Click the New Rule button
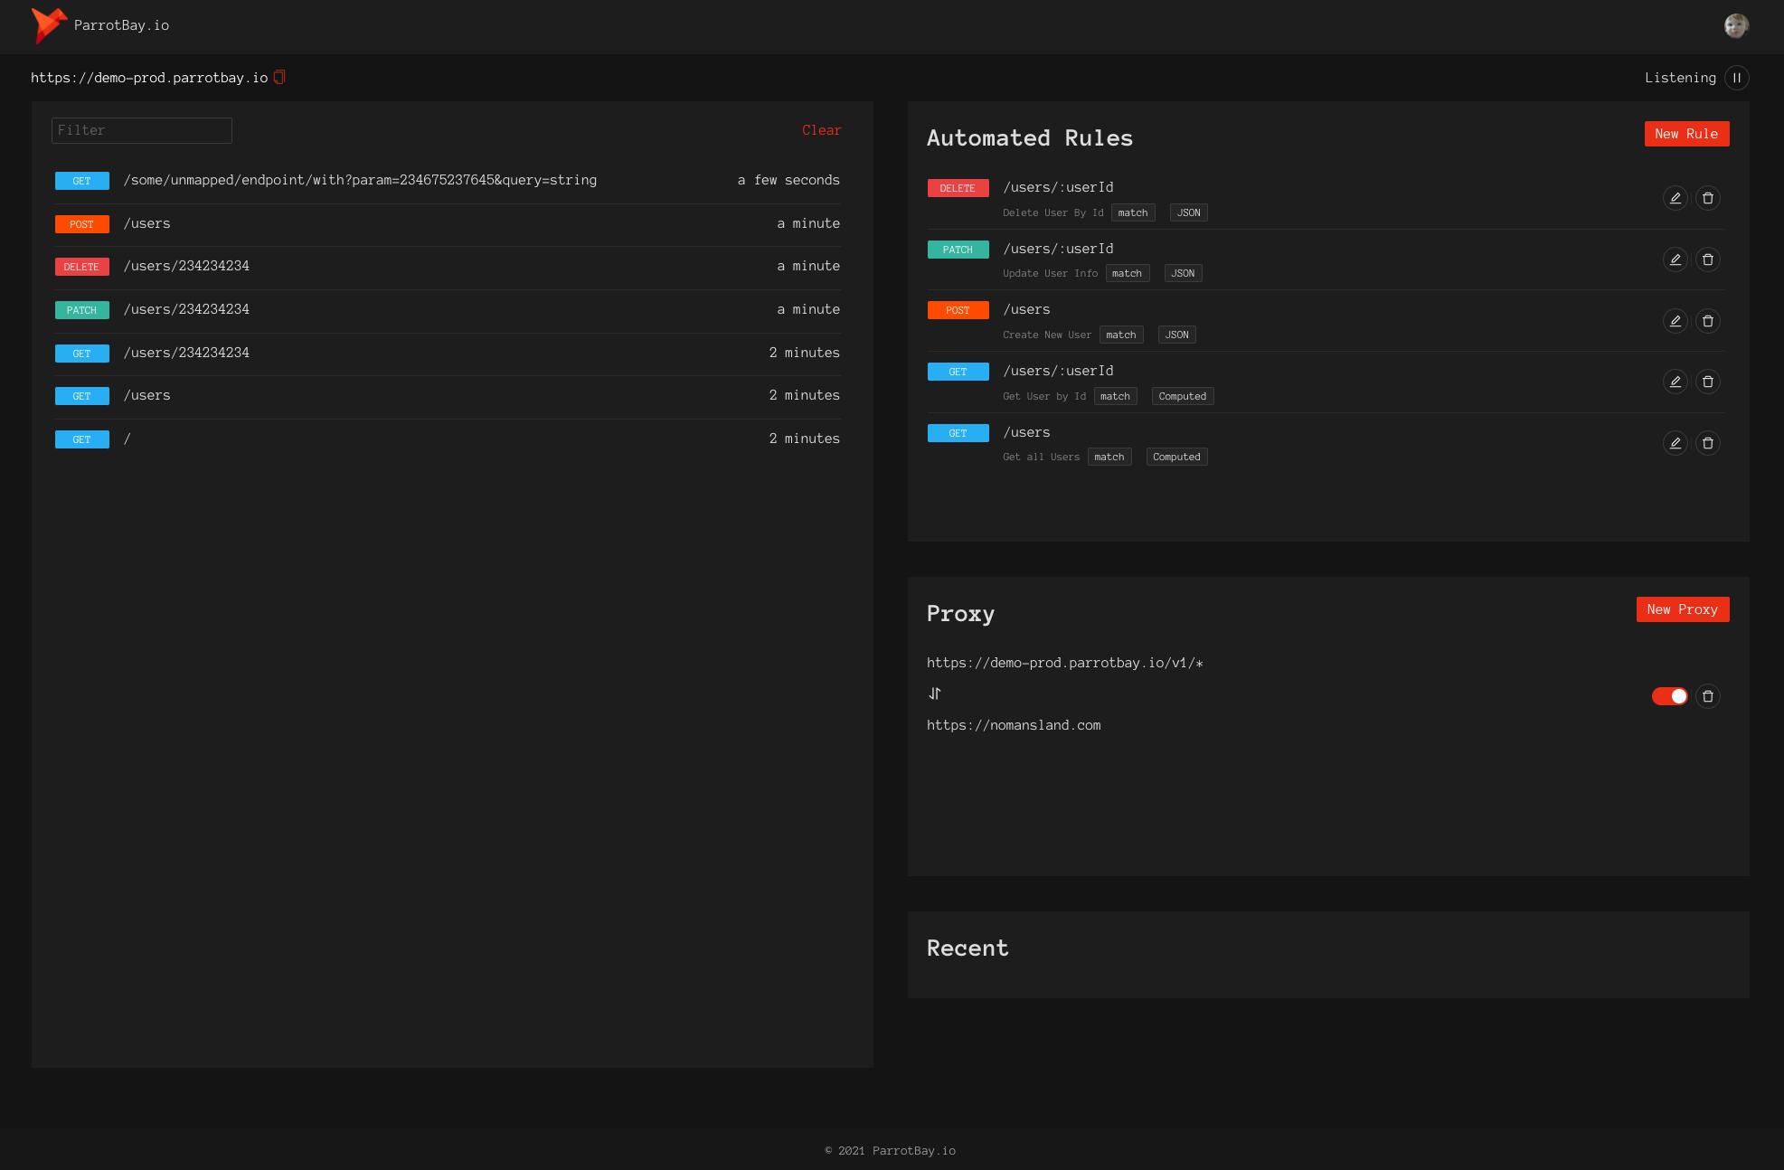Viewport: 1784px width, 1170px height. 1685,134
